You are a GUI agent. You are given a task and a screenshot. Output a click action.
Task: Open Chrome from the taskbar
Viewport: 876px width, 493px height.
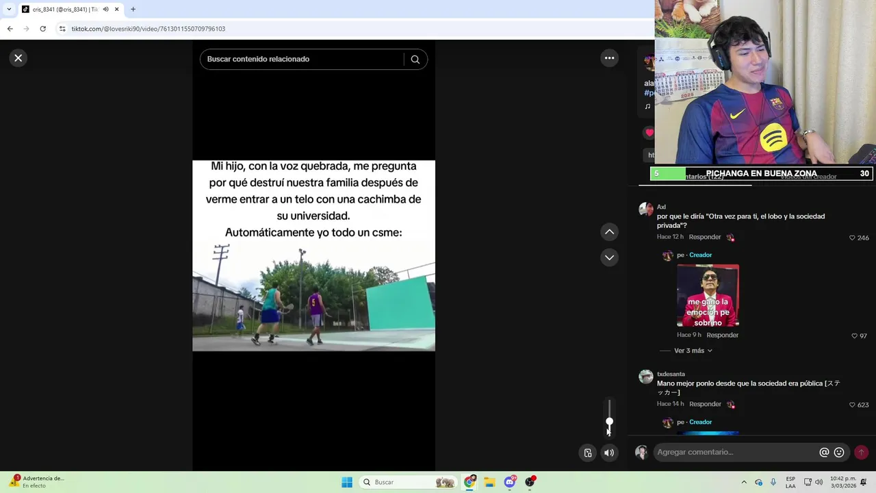click(469, 482)
